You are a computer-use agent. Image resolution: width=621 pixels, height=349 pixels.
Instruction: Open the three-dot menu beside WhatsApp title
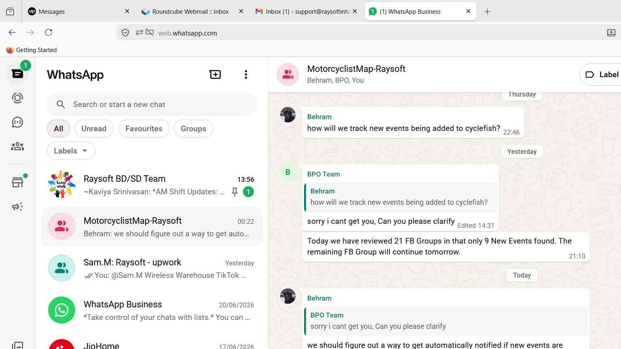246,74
